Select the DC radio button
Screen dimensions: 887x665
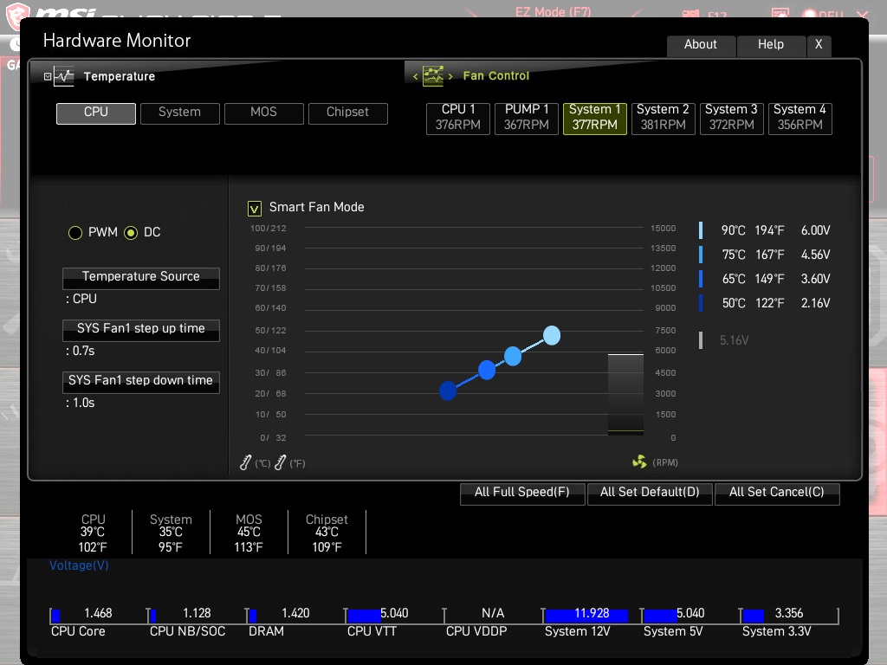pos(131,232)
